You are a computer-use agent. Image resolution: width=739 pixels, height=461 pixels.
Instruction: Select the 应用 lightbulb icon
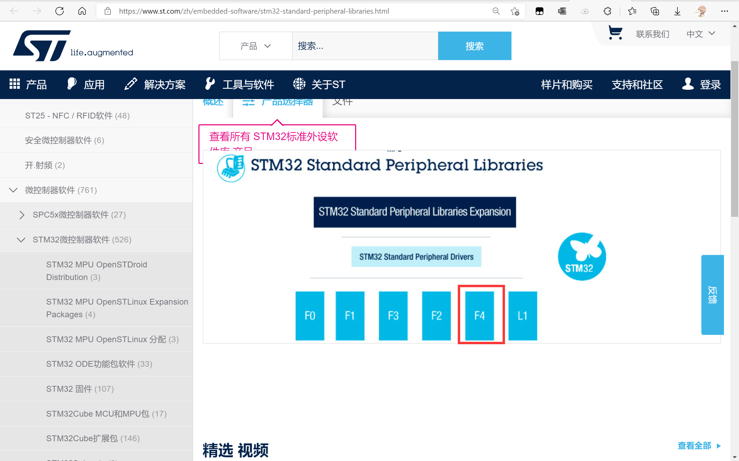[x=72, y=84]
